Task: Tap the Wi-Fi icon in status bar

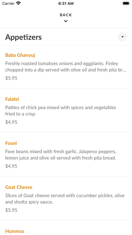Action: tap(19, 3)
